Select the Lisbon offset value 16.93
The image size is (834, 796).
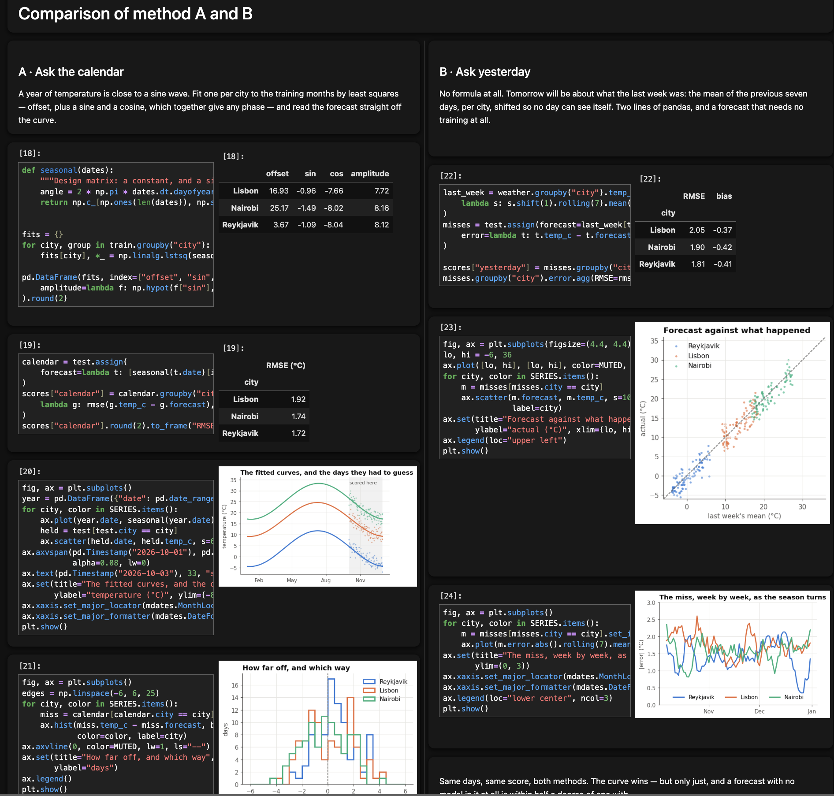[x=279, y=191]
